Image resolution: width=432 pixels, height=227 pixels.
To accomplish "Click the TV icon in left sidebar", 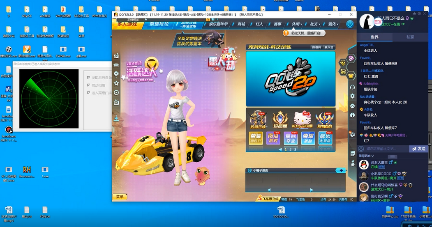I will tap(116, 102).
